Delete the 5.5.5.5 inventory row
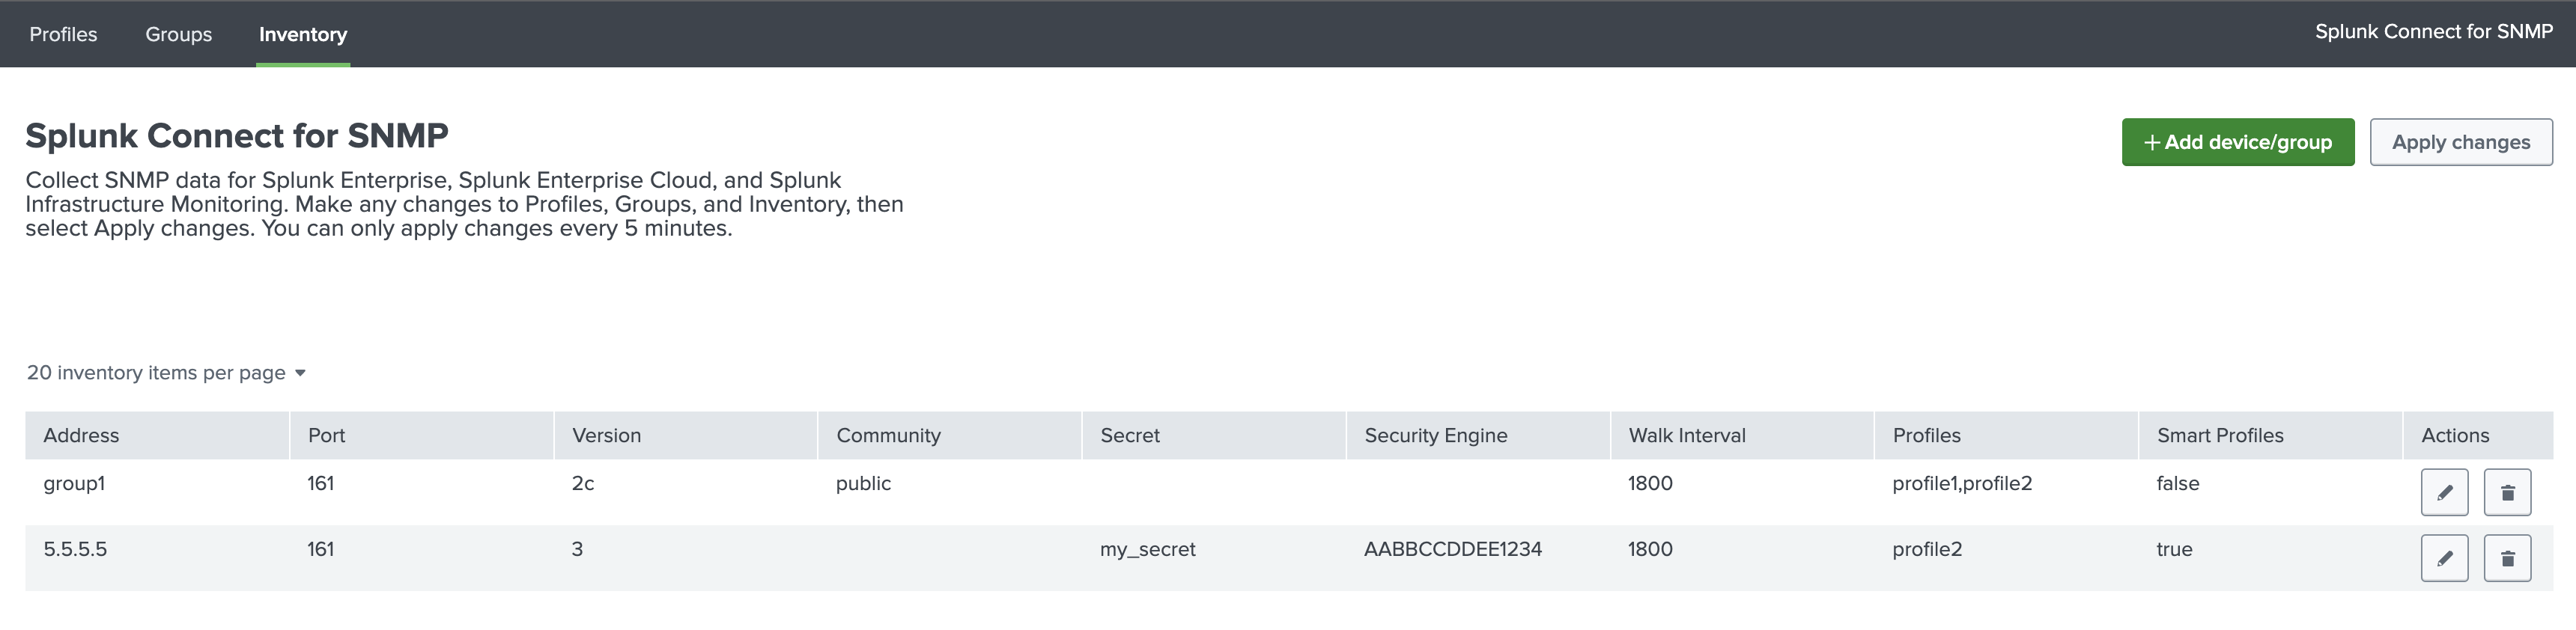This screenshot has height=630, width=2576. (2507, 558)
